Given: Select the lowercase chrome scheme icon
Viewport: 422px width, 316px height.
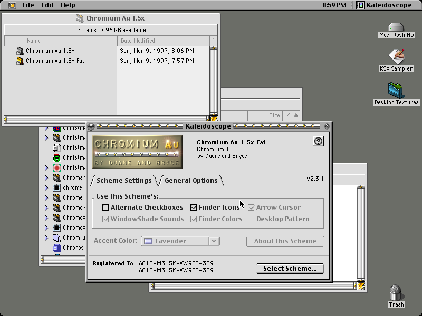Looking at the screenshot, I should click(56, 187).
